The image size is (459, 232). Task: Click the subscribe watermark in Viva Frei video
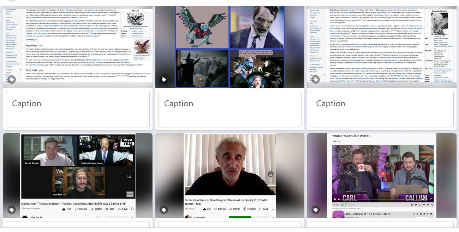pos(130,194)
